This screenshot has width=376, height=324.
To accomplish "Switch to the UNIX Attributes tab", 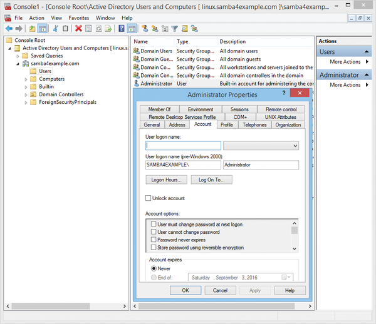I will [280, 117].
